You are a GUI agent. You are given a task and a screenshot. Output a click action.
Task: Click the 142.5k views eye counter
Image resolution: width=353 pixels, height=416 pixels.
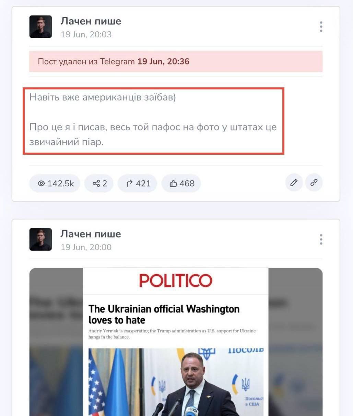[x=55, y=183]
